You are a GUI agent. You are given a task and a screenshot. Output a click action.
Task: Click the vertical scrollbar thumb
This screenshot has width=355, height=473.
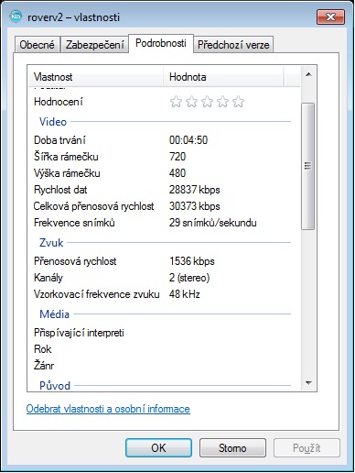click(x=307, y=166)
